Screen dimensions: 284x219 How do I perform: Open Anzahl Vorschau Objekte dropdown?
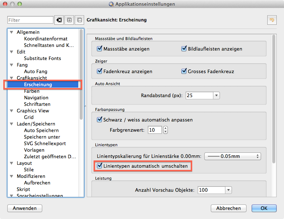coord(228,190)
